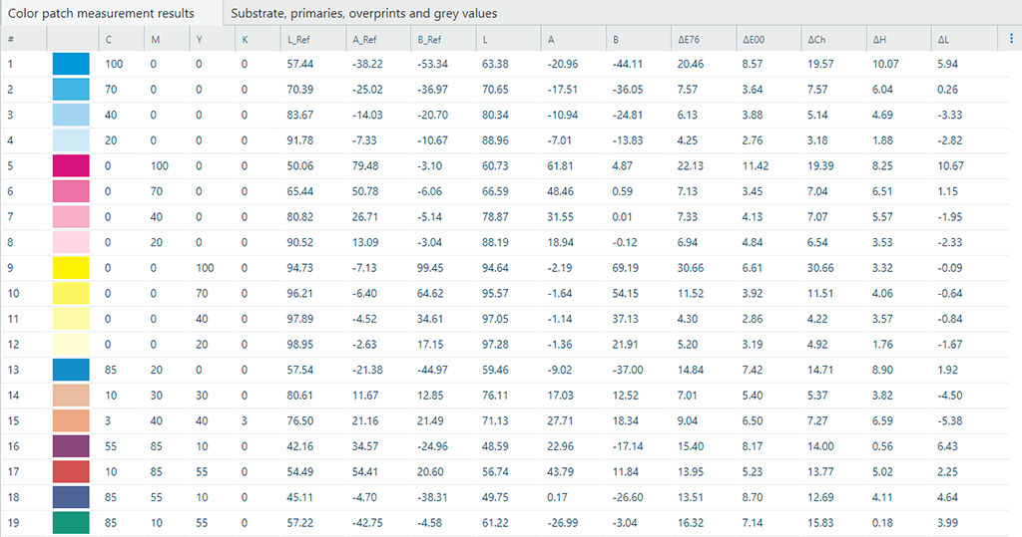The height and width of the screenshot is (537, 1022).
Task: Click the yellow swatch in row 9
Action: pos(71,267)
